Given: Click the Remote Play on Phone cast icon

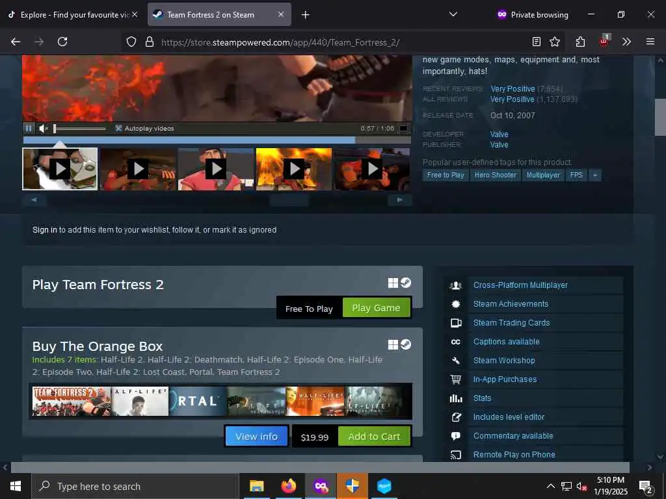Looking at the screenshot, I should pyautogui.click(x=456, y=455).
